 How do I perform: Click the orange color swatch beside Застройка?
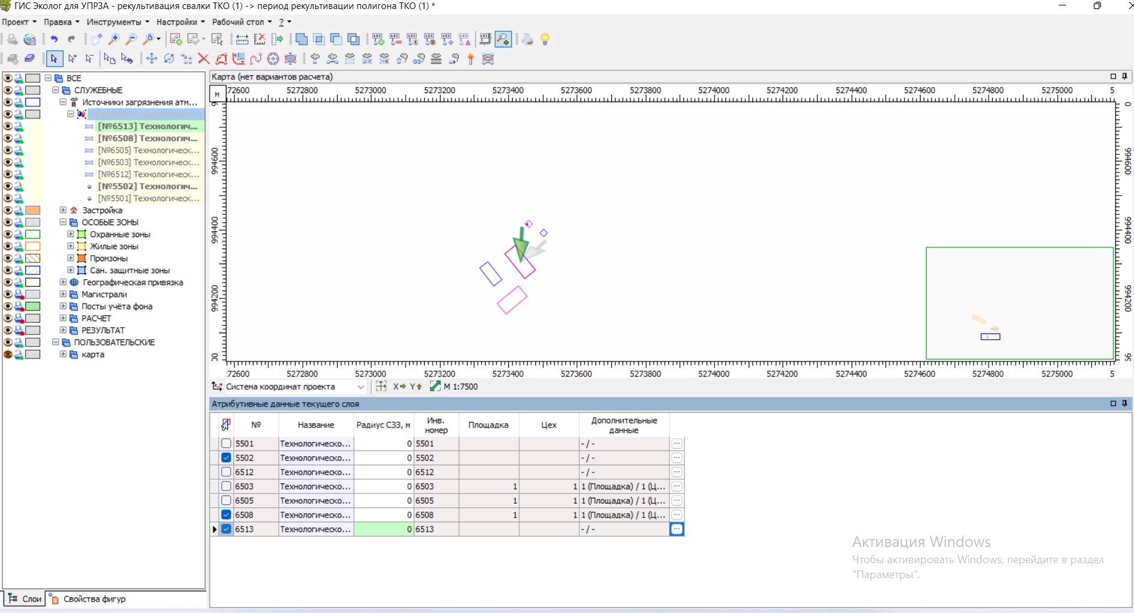point(33,211)
